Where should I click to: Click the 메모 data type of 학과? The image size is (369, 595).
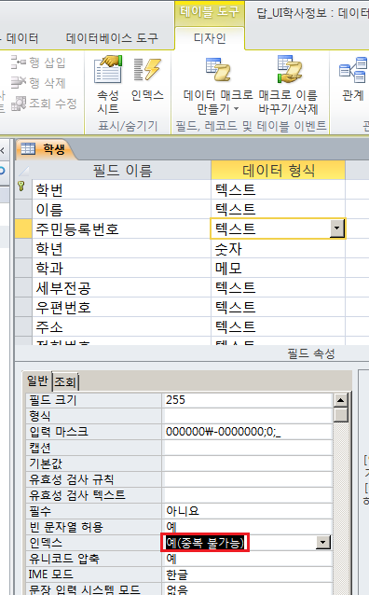click(278, 269)
